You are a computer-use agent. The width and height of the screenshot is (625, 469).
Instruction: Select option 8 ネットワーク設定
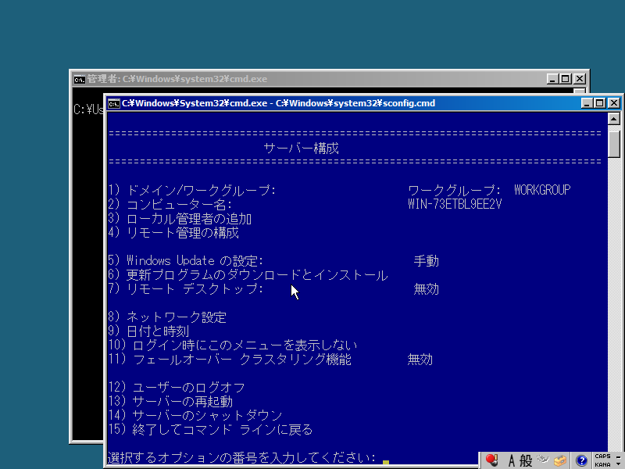pyautogui.click(x=168, y=317)
